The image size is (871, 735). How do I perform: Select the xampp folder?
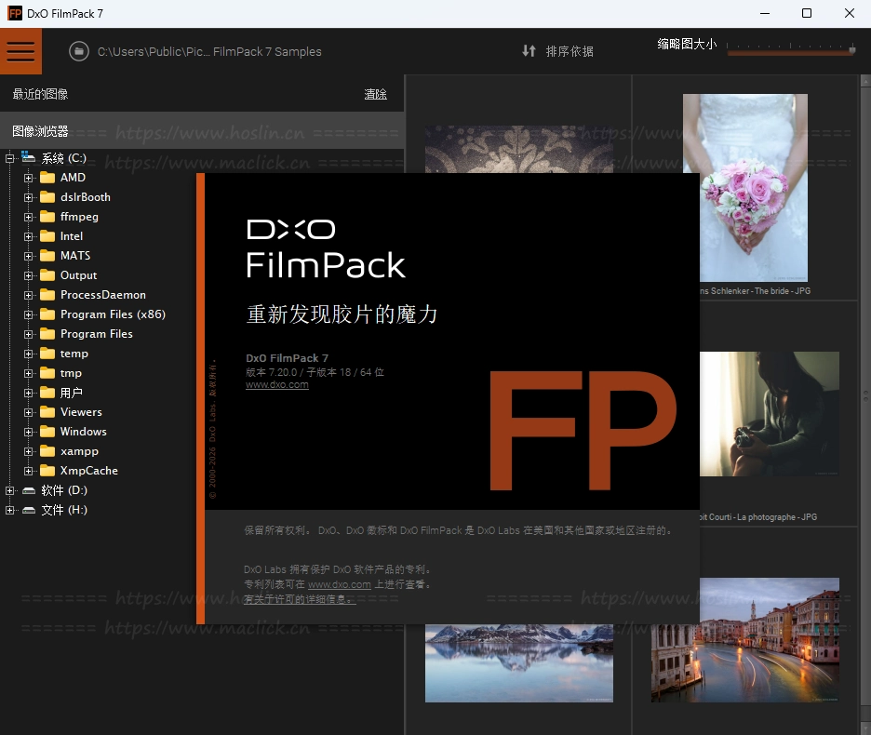point(79,451)
